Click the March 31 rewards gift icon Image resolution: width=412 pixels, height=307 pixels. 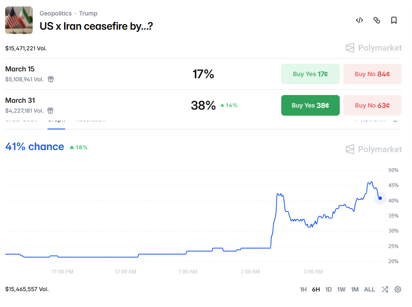click(50, 111)
